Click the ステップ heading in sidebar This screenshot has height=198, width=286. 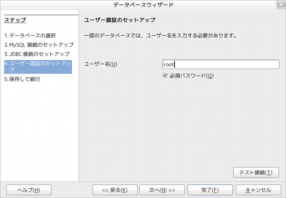pos(15,20)
